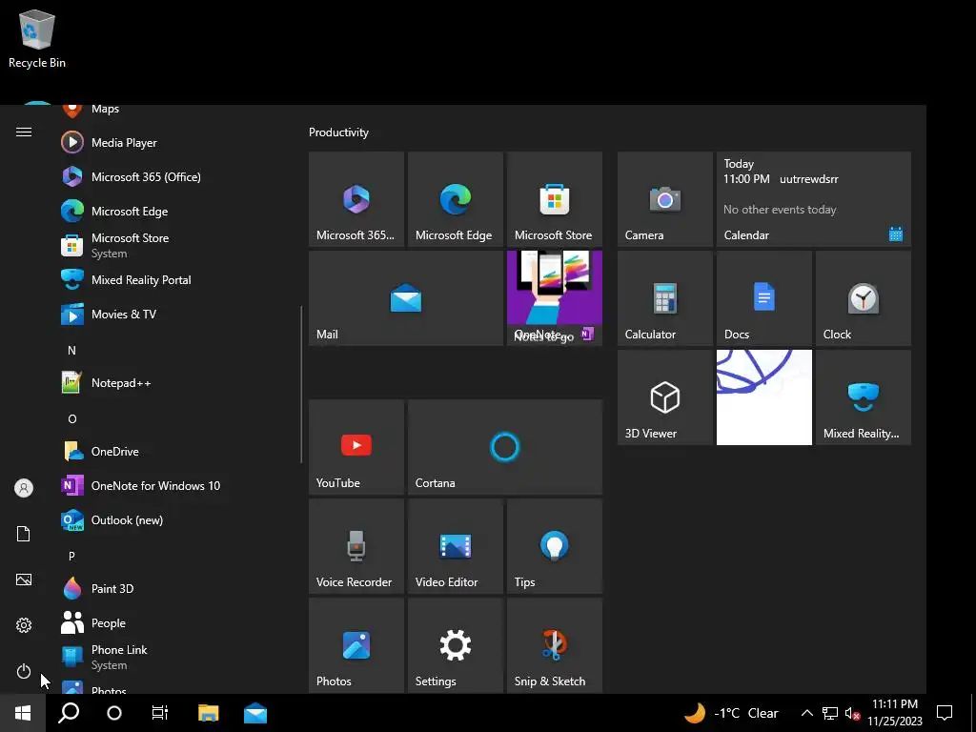Open Settings gear in the Start sidebar

click(24, 625)
